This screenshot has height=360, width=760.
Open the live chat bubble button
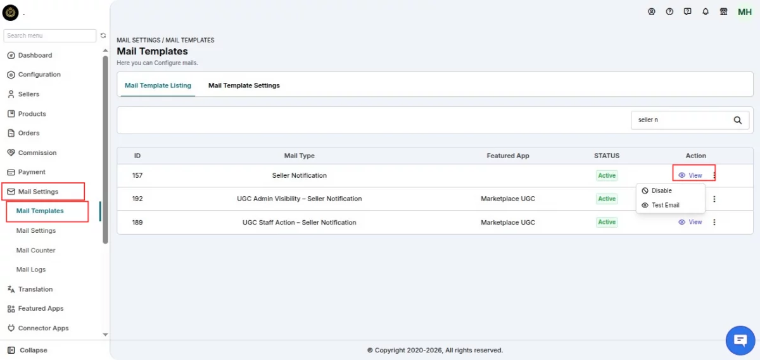pos(740,340)
